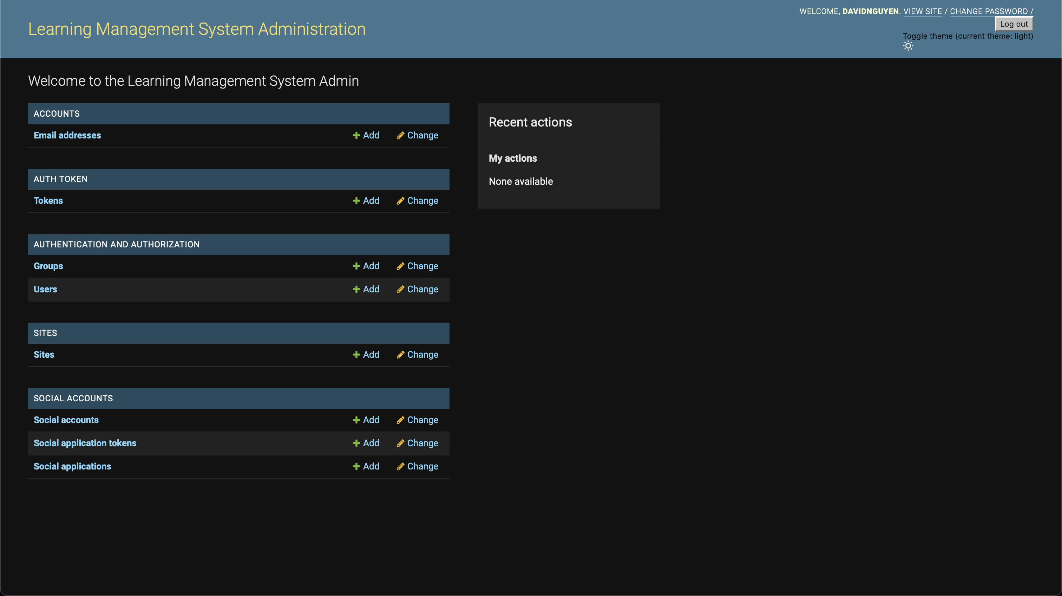Open the View Site link
Image resolution: width=1062 pixels, height=596 pixels.
pyautogui.click(x=923, y=11)
